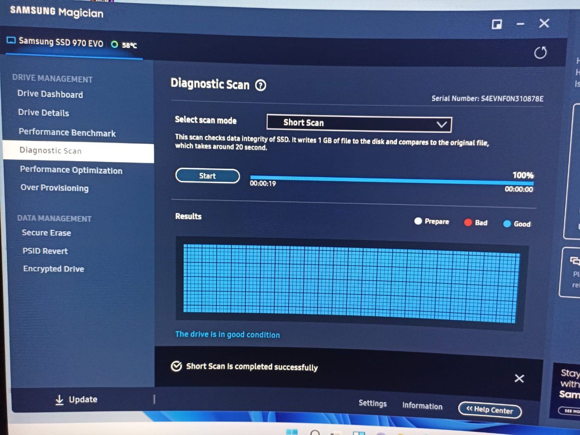This screenshot has height=435, width=580.
Task: Open Settings in the bottom bar
Action: click(x=372, y=403)
